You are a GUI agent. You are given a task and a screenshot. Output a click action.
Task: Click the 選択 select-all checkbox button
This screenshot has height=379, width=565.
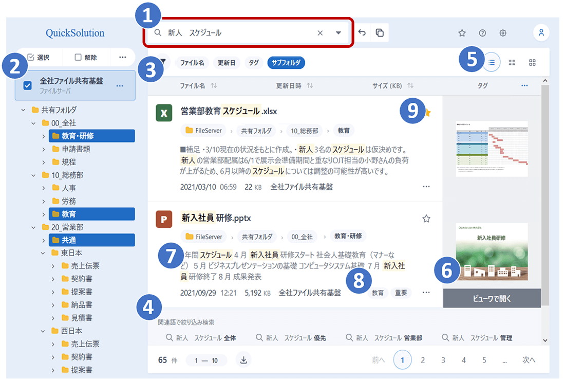click(39, 57)
